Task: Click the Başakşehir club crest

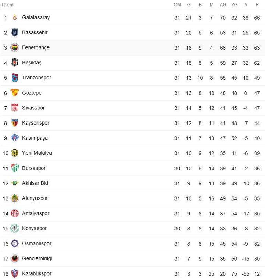Action: 15,33
